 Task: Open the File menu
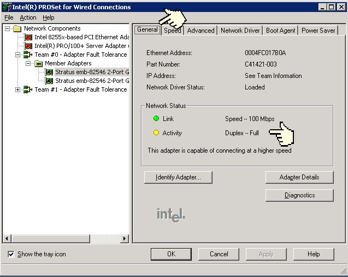tap(9, 17)
